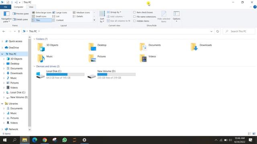Select the View ribbon tab

[x=31, y=7]
